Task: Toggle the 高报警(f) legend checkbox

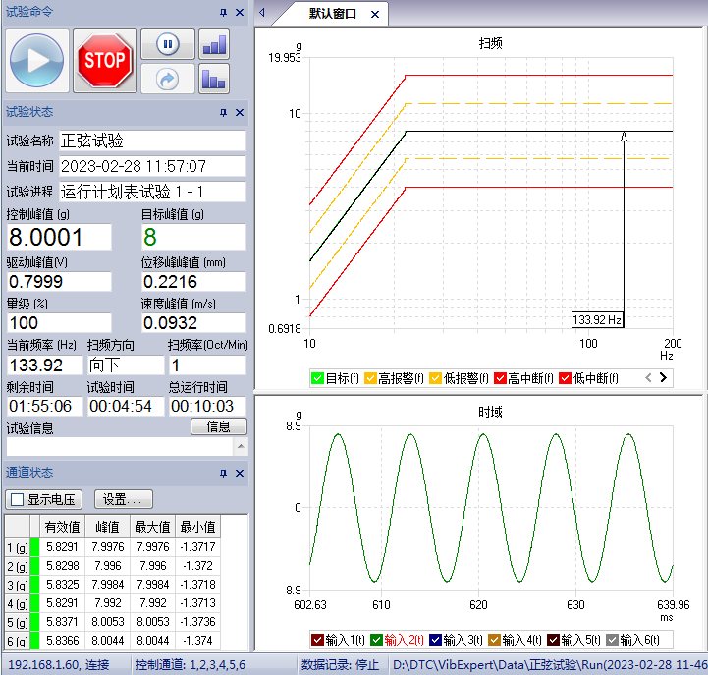Action: (370, 378)
